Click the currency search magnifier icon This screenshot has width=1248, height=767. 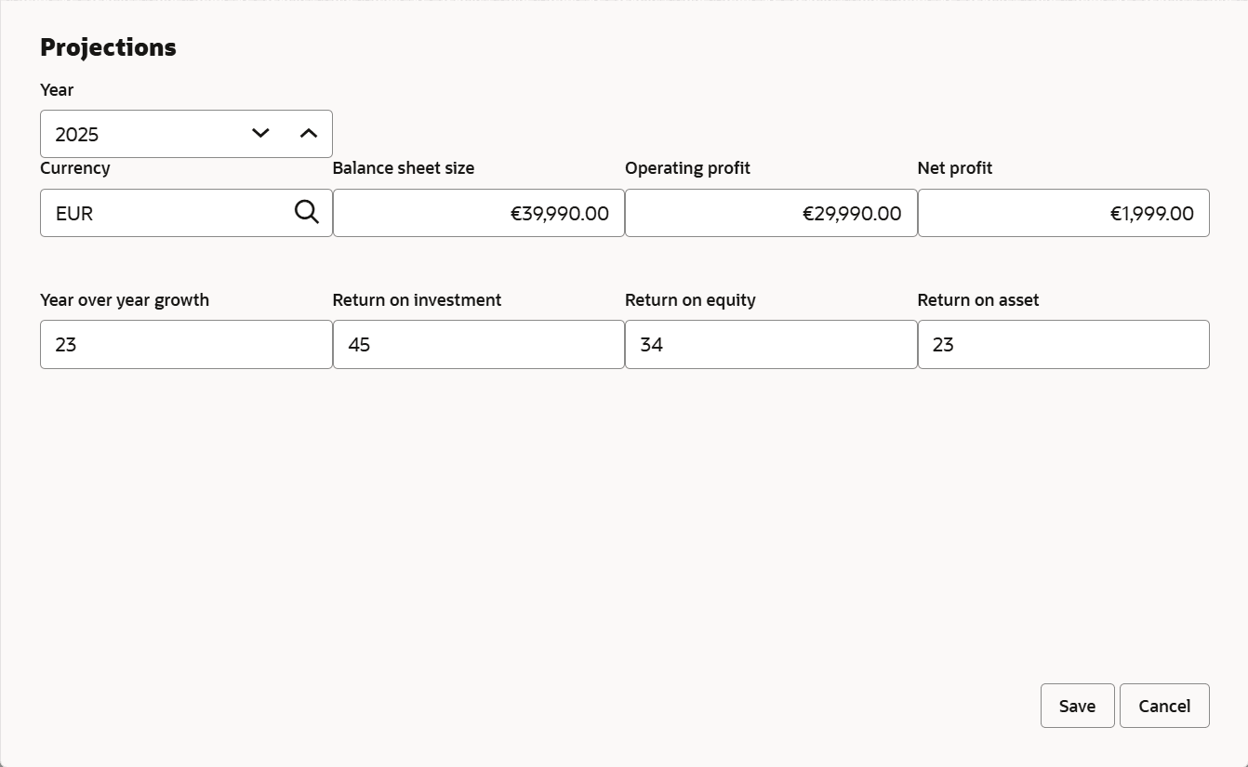click(307, 213)
